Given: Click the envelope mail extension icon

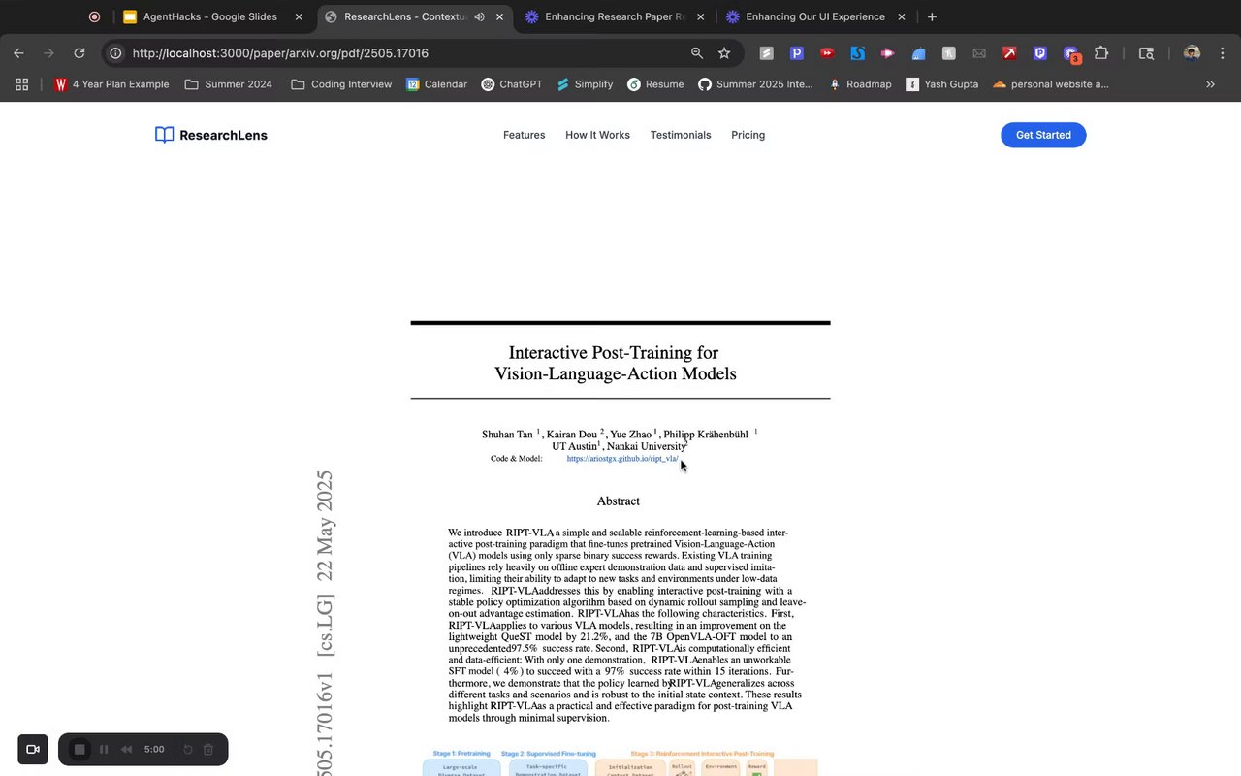Looking at the screenshot, I should pos(979,53).
